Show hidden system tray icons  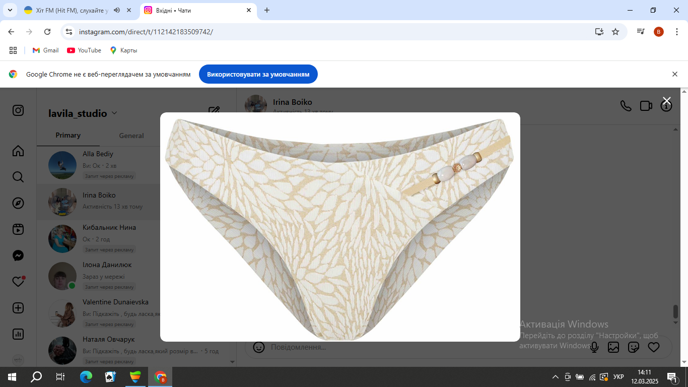click(556, 377)
